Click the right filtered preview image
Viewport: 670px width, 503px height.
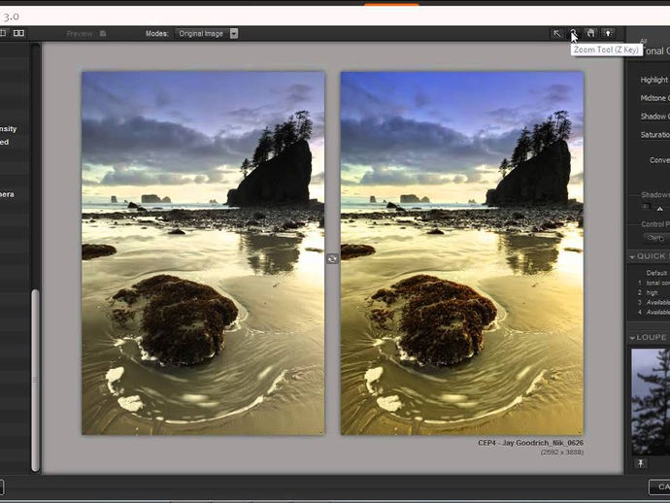click(462, 253)
